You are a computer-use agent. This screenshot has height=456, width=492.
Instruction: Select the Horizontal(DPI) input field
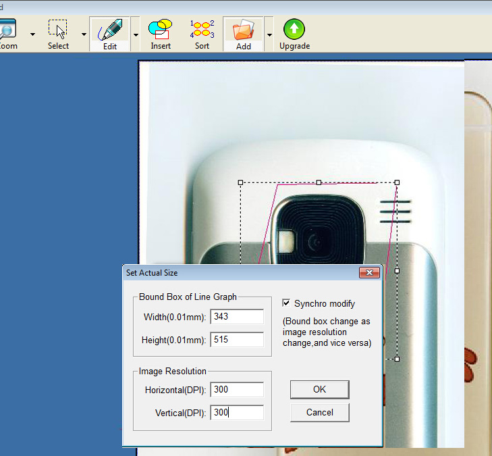[237, 390]
